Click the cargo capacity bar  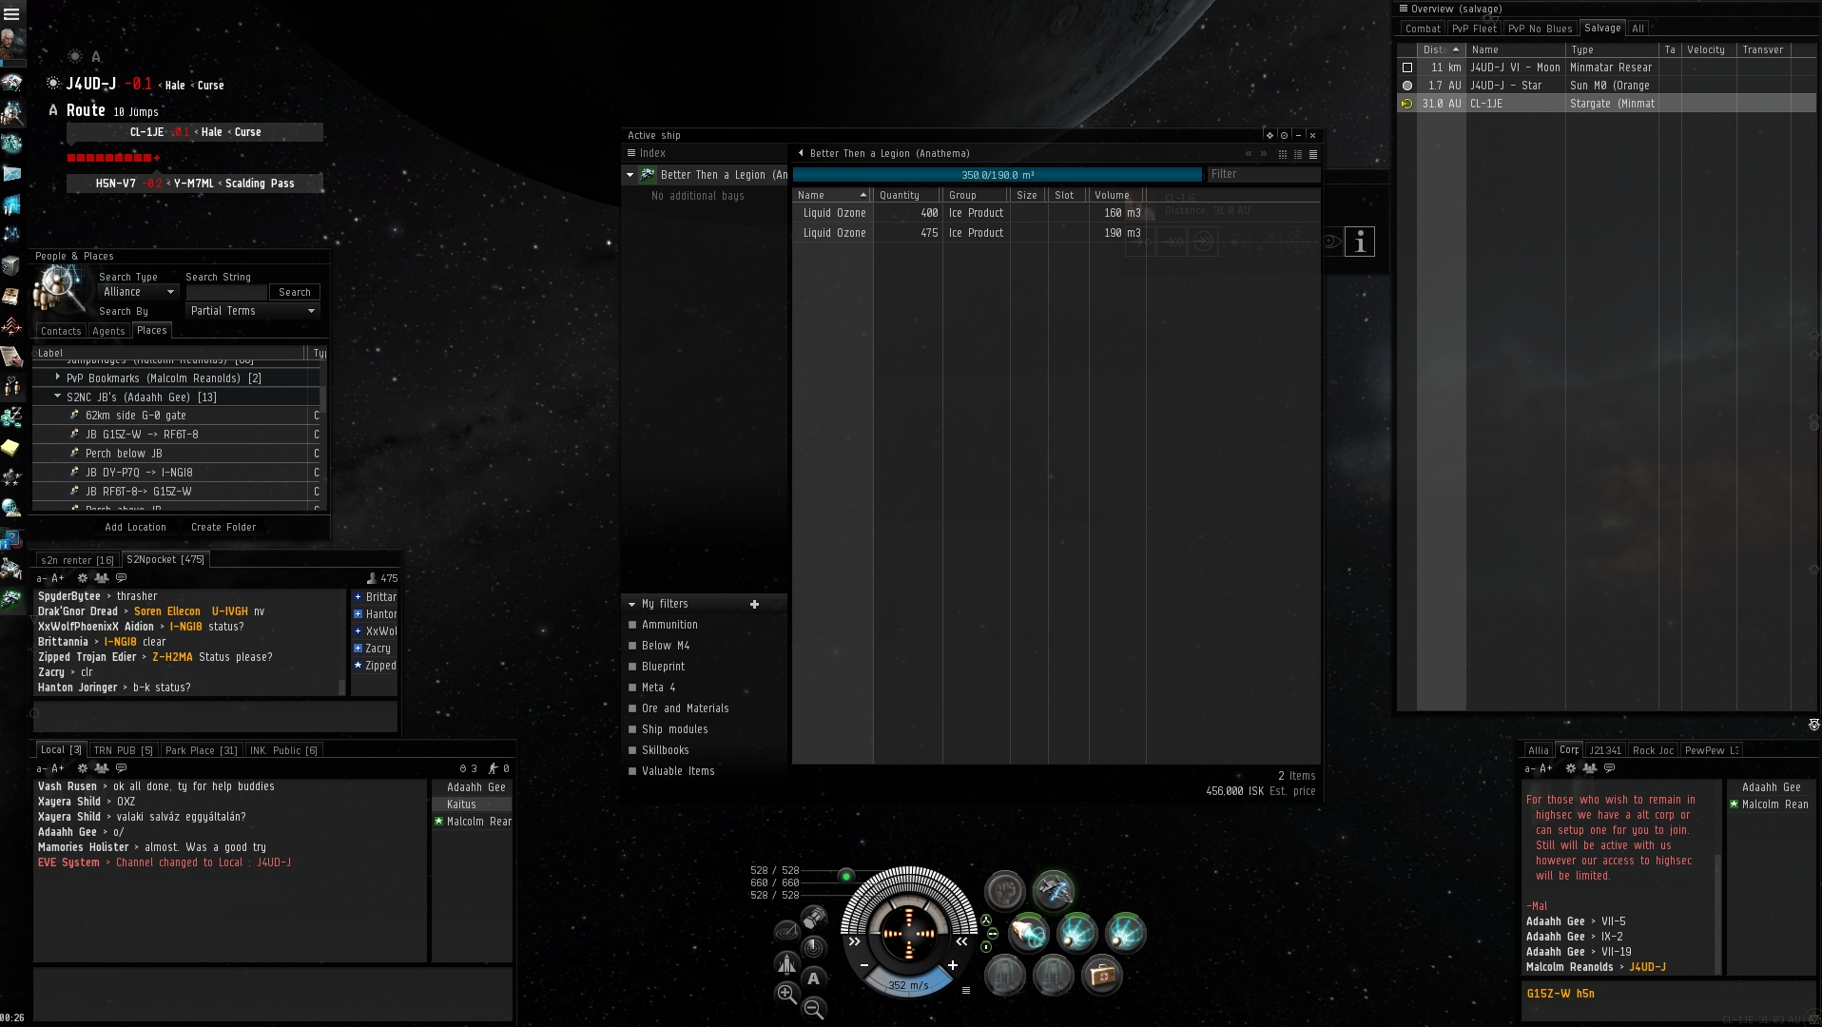coord(998,175)
